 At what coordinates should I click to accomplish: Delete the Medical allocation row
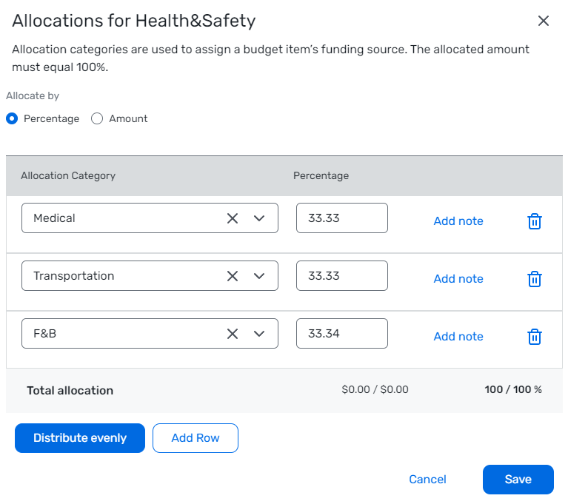pos(534,221)
